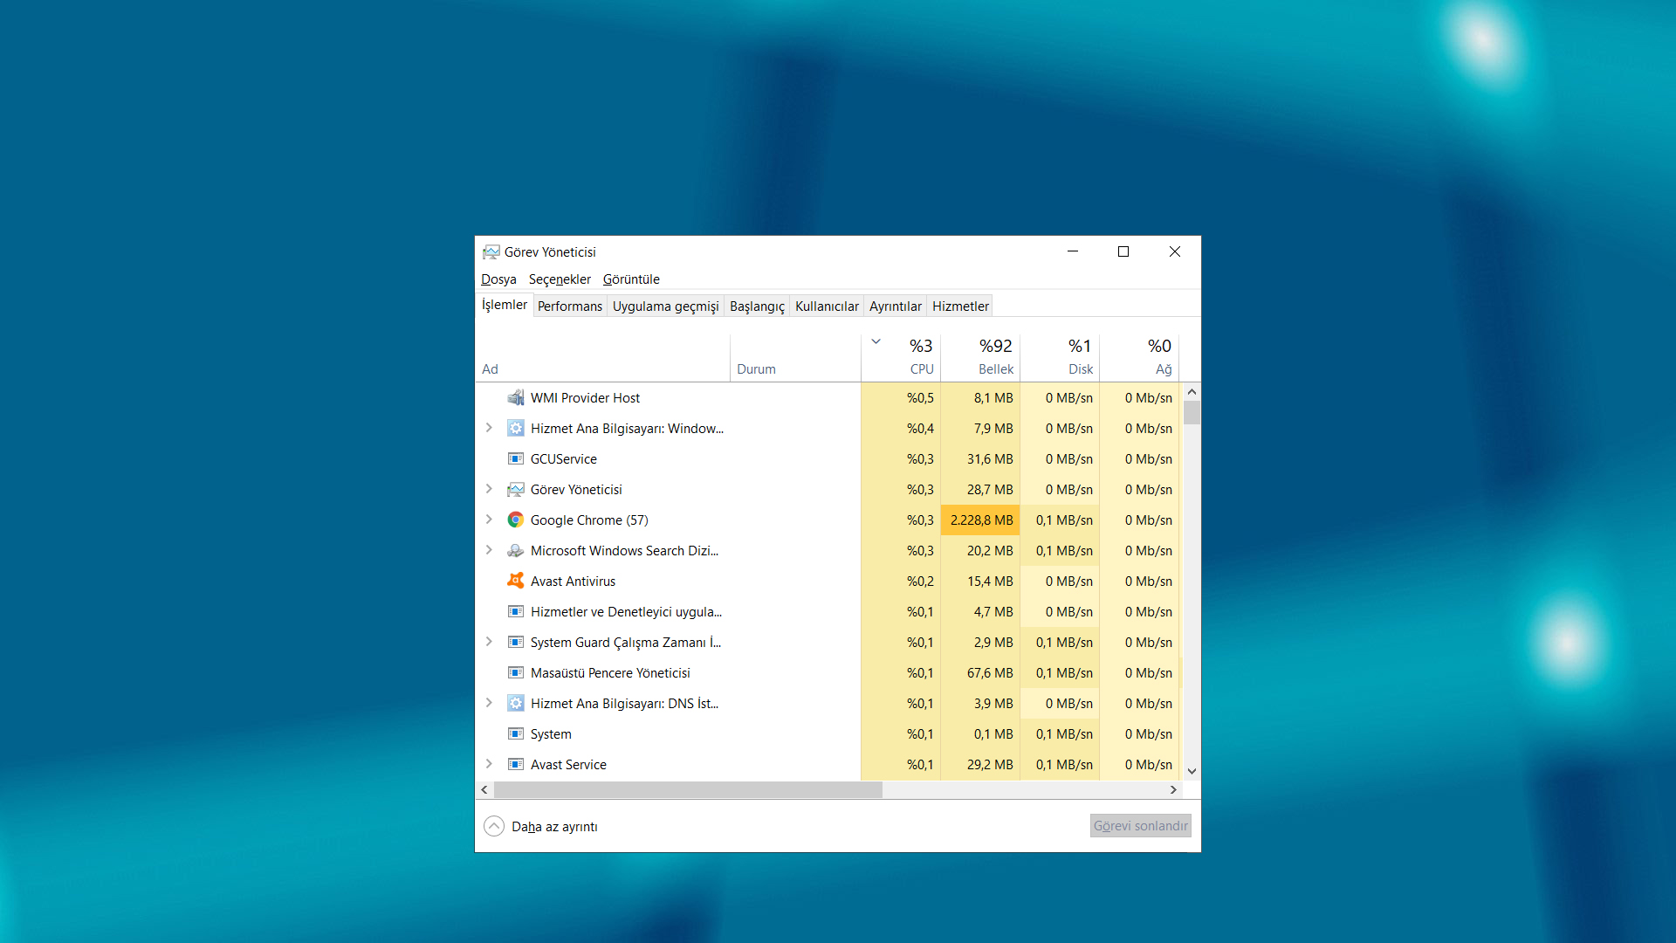Click the 31,6 MB memory value
The height and width of the screenshot is (943, 1676).
(x=990, y=459)
